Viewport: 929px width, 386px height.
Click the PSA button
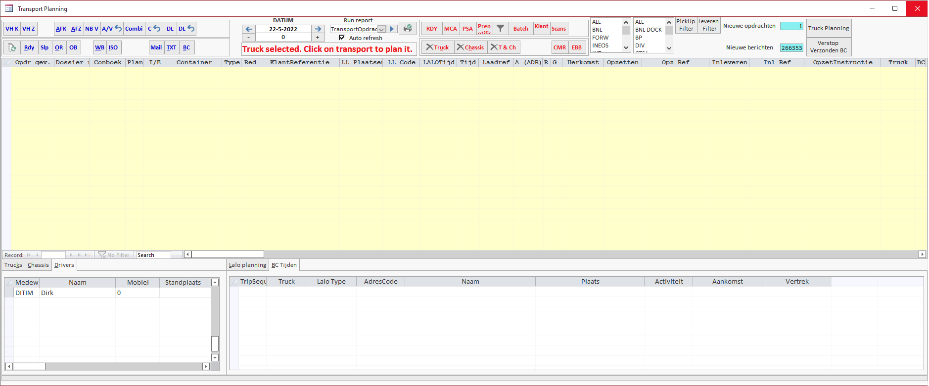(468, 29)
